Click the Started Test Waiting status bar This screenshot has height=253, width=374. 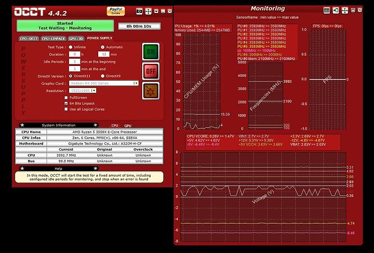click(x=65, y=26)
